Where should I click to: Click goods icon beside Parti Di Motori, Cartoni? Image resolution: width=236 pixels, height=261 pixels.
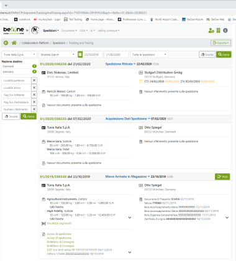point(43,91)
